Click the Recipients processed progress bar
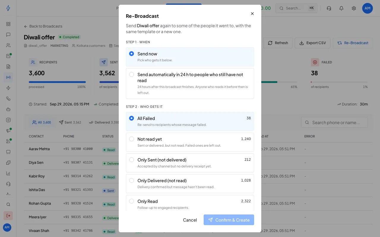The image size is (380, 237). pyautogui.click(x=57, y=82)
